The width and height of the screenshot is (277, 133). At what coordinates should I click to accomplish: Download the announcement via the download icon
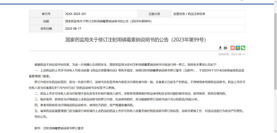[220, 48]
